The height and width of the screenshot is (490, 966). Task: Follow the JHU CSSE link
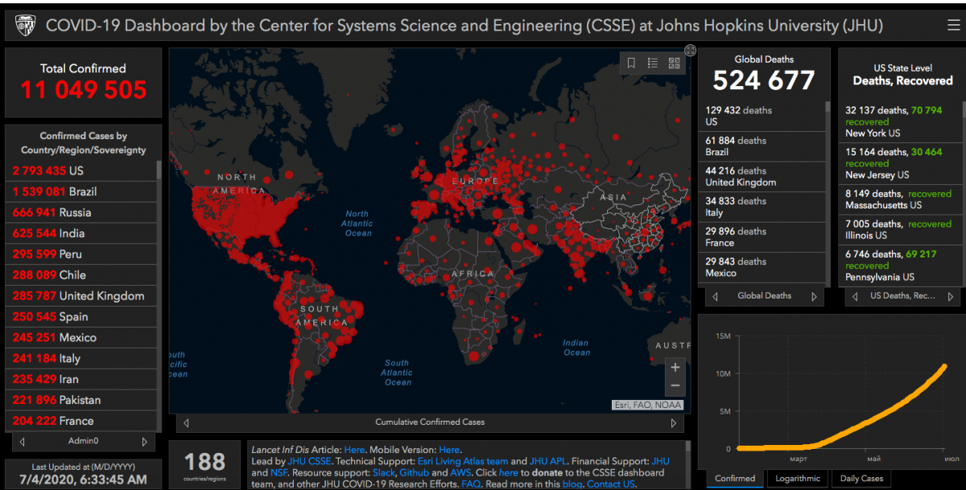tap(309, 462)
